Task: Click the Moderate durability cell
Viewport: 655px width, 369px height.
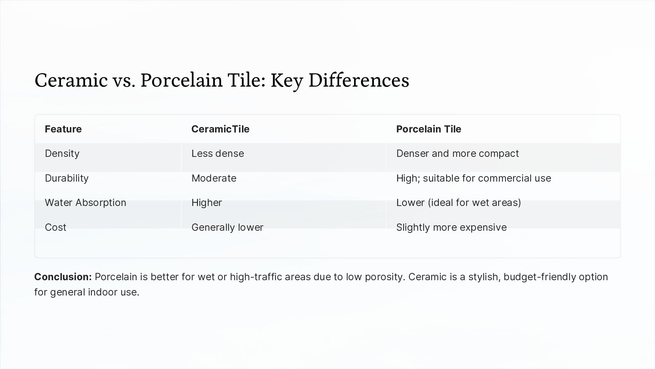Action: point(214,178)
